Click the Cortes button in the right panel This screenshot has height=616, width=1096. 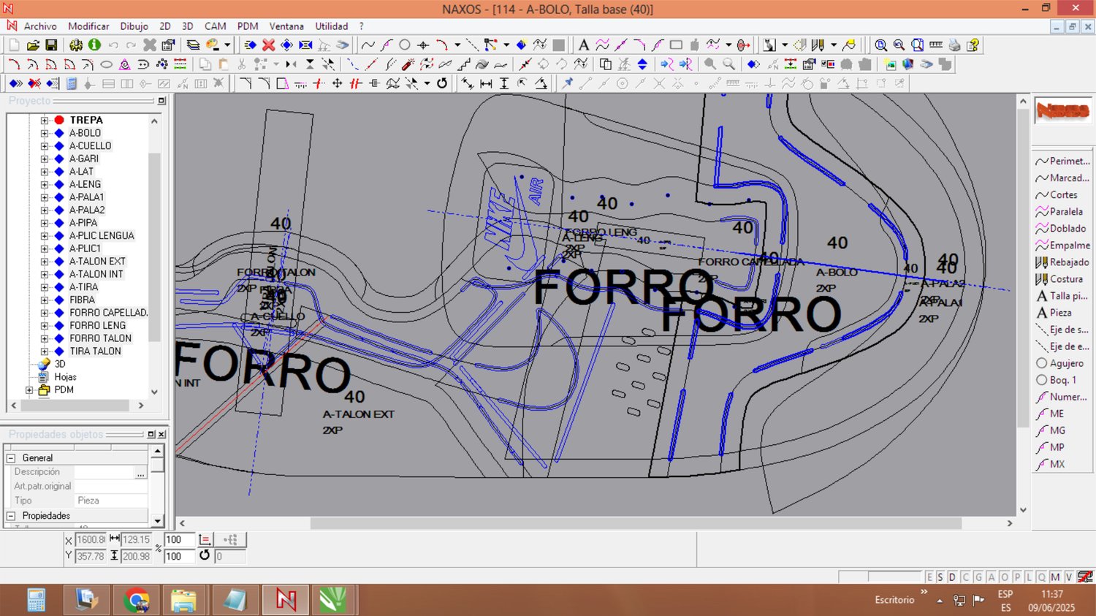point(1057,195)
